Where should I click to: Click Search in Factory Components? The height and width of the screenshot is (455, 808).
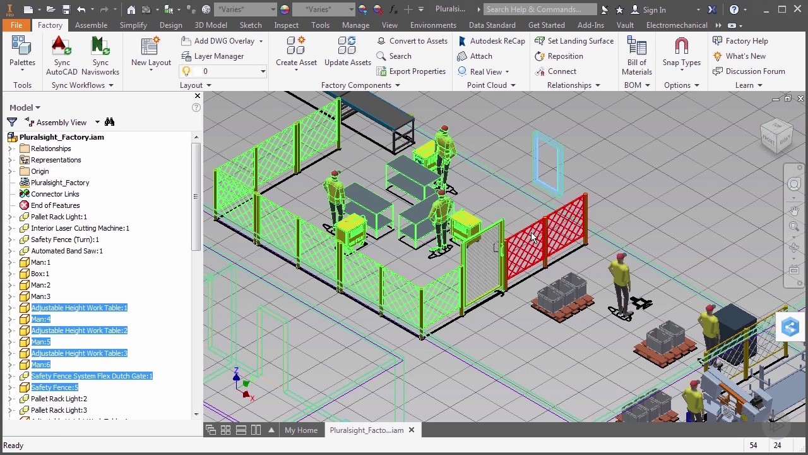coord(394,56)
